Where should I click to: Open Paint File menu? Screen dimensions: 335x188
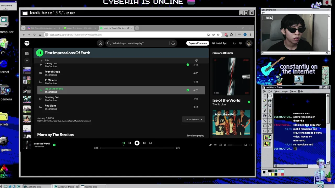[265, 91]
